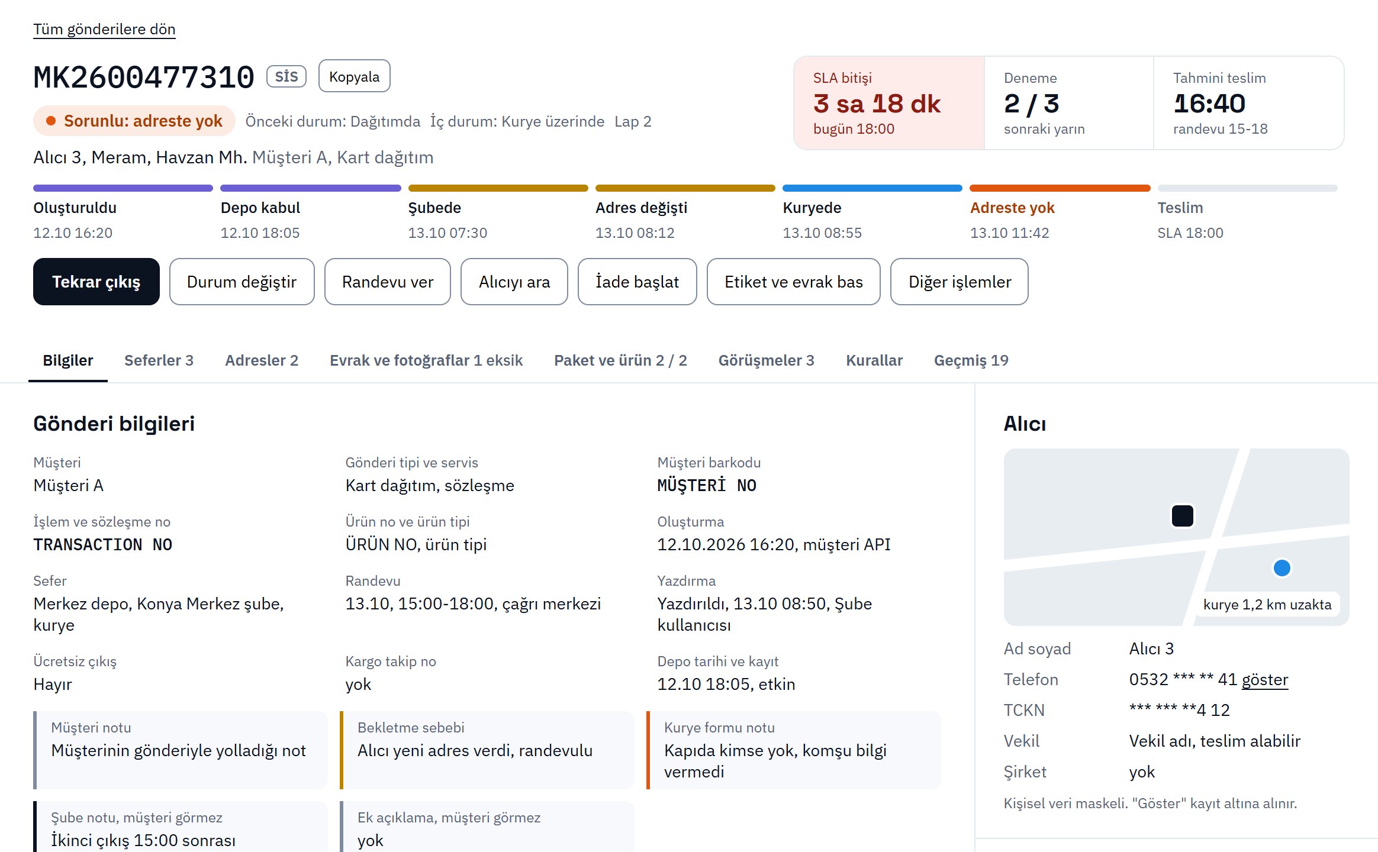Click the TRANSACTION NO value
Screen dimensions: 1378x852
click(103, 544)
